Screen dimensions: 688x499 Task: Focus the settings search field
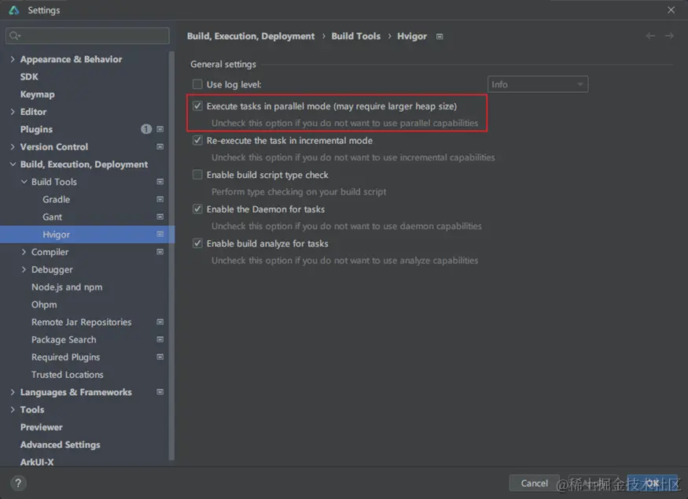click(87, 35)
